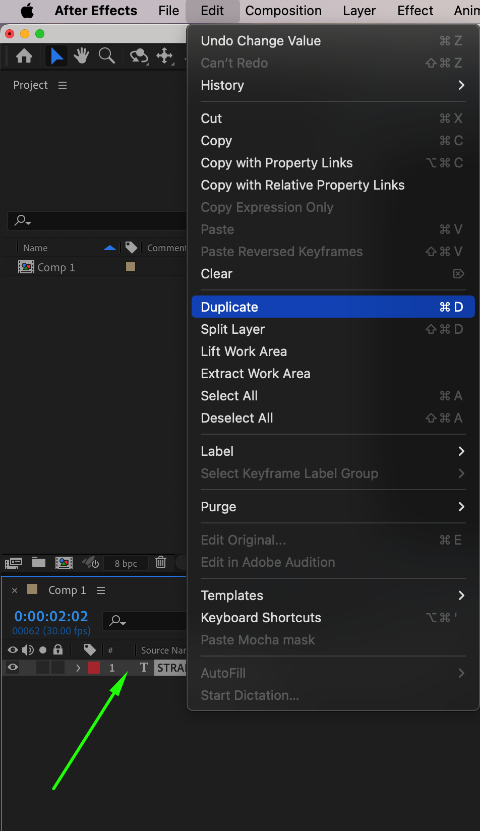
Task: Open the interpret footage icon
Action: point(14,562)
